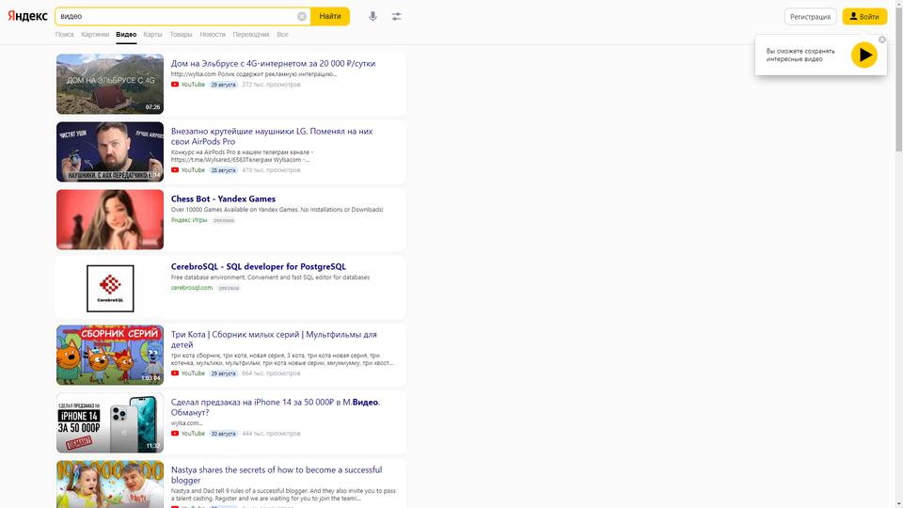This screenshot has width=903, height=508.
Task: Click '30 августа' badge under iPhone 14 video
Action: tap(223, 434)
